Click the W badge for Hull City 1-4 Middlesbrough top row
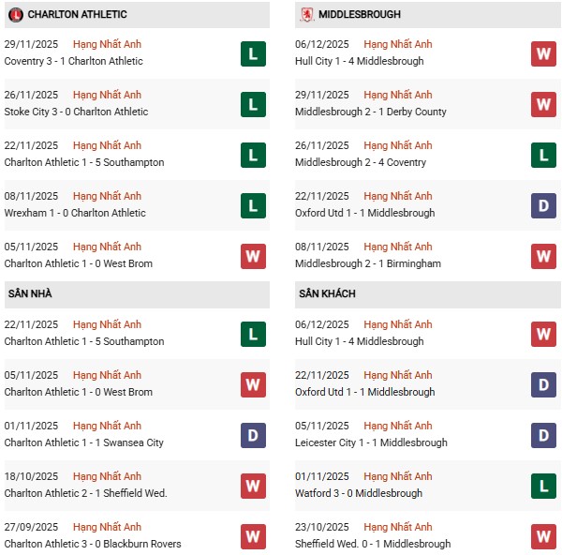 pyautogui.click(x=543, y=53)
